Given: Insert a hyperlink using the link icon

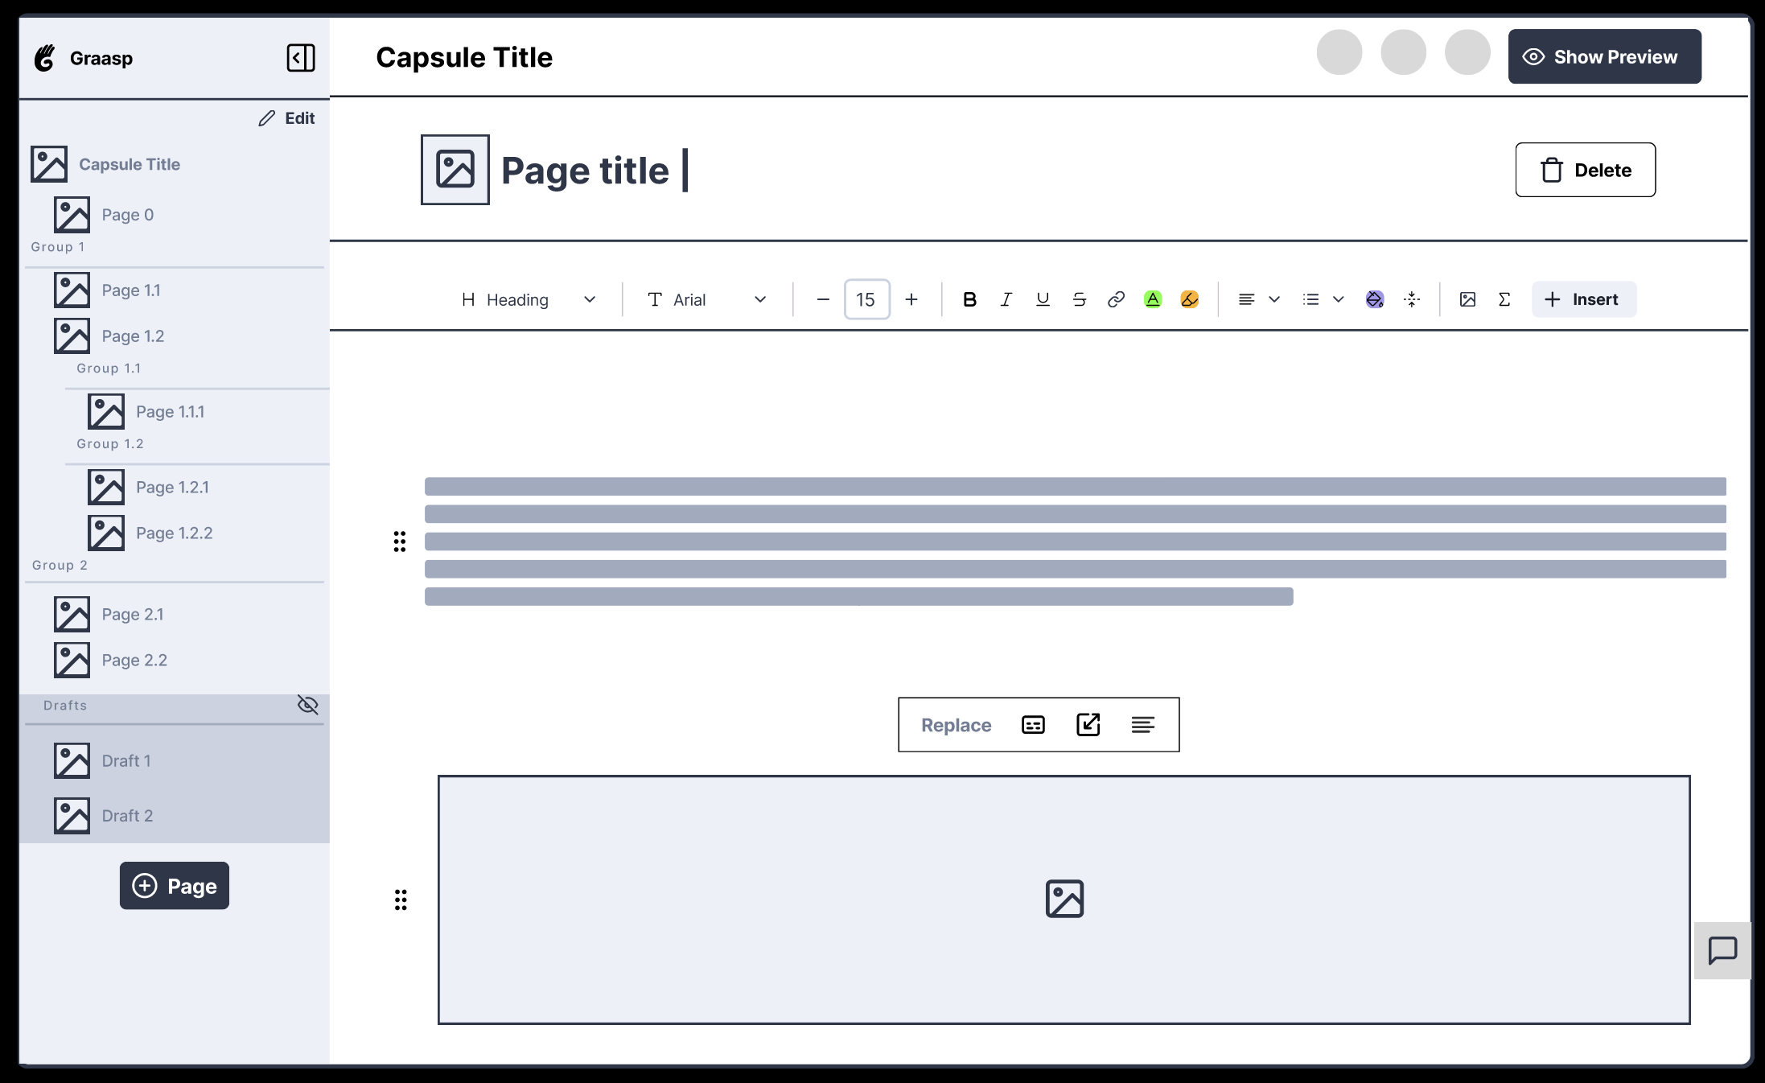Looking at the screenshot, I should click(x=1116, y=299).
